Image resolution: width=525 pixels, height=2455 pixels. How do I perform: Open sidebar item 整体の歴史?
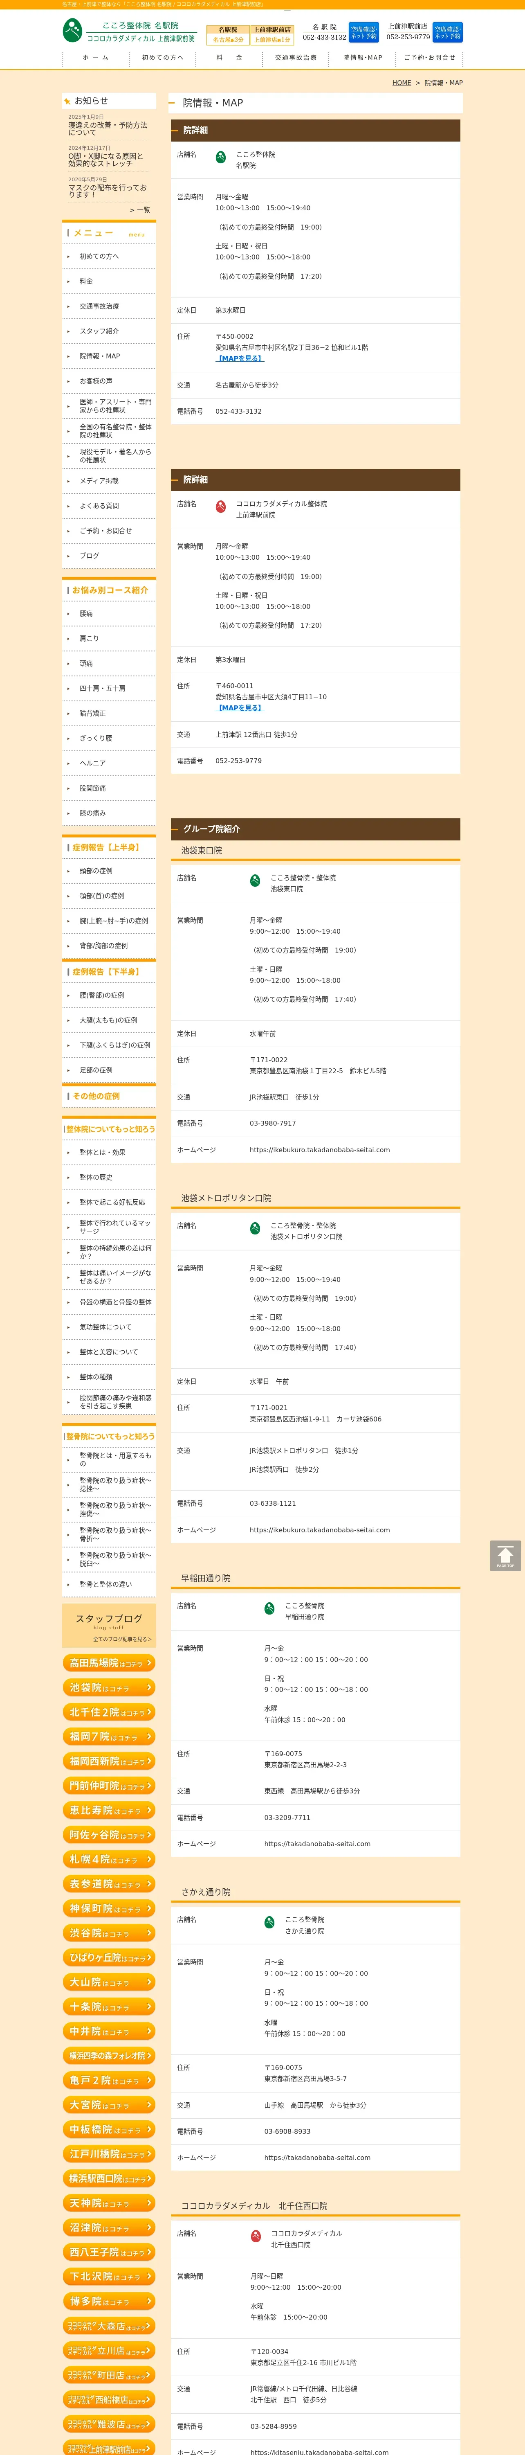tap(109, 1178)
